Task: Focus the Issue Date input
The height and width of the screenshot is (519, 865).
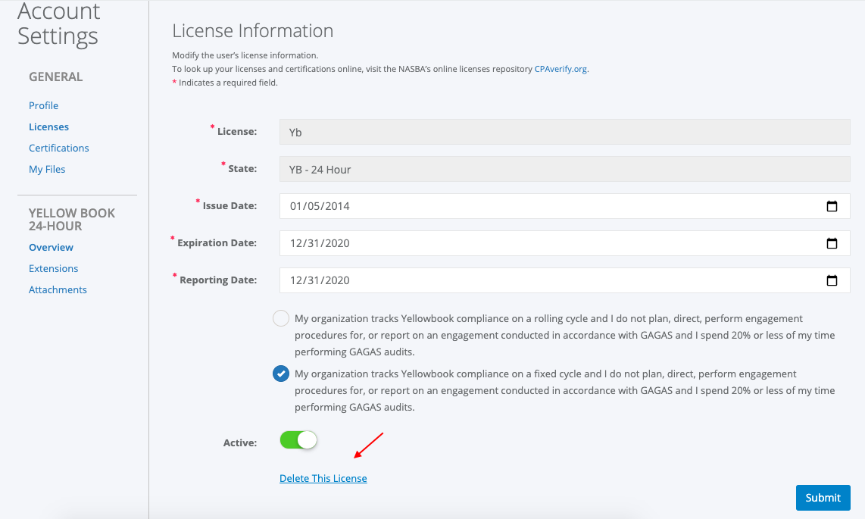Action: tap(565, 206)
